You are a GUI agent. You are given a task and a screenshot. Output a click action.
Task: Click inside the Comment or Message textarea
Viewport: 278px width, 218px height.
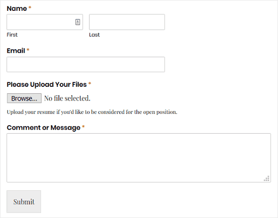click(x=139, y=158)
